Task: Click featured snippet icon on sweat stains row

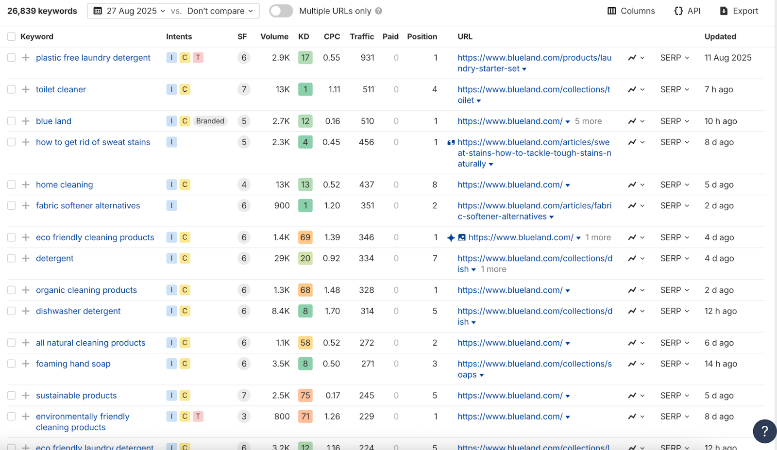Action: coord(451,143)
